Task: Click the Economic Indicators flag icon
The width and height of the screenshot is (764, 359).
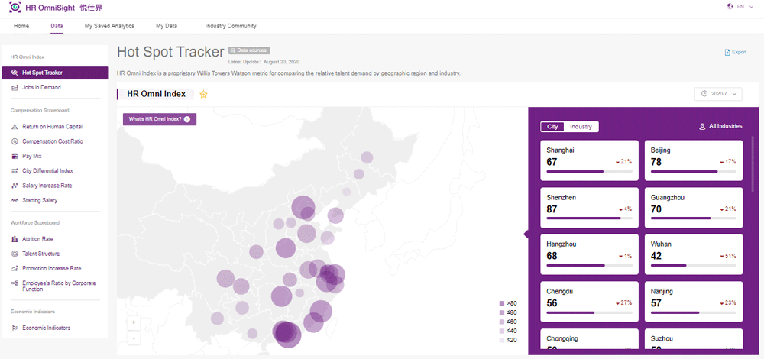Action: click(14, 328)
